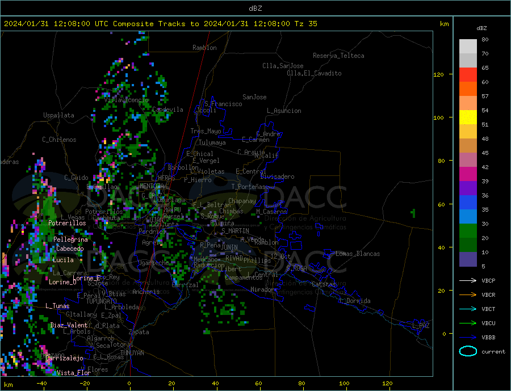Pick the magenta 42 dBZ legend swatch
This screenshot has width=511, height=391.
pos(468,174)
